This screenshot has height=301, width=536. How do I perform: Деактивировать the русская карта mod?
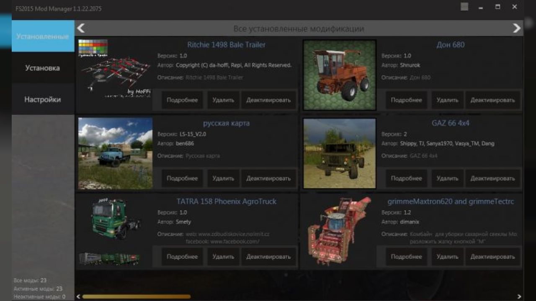[x=268, y=178]
